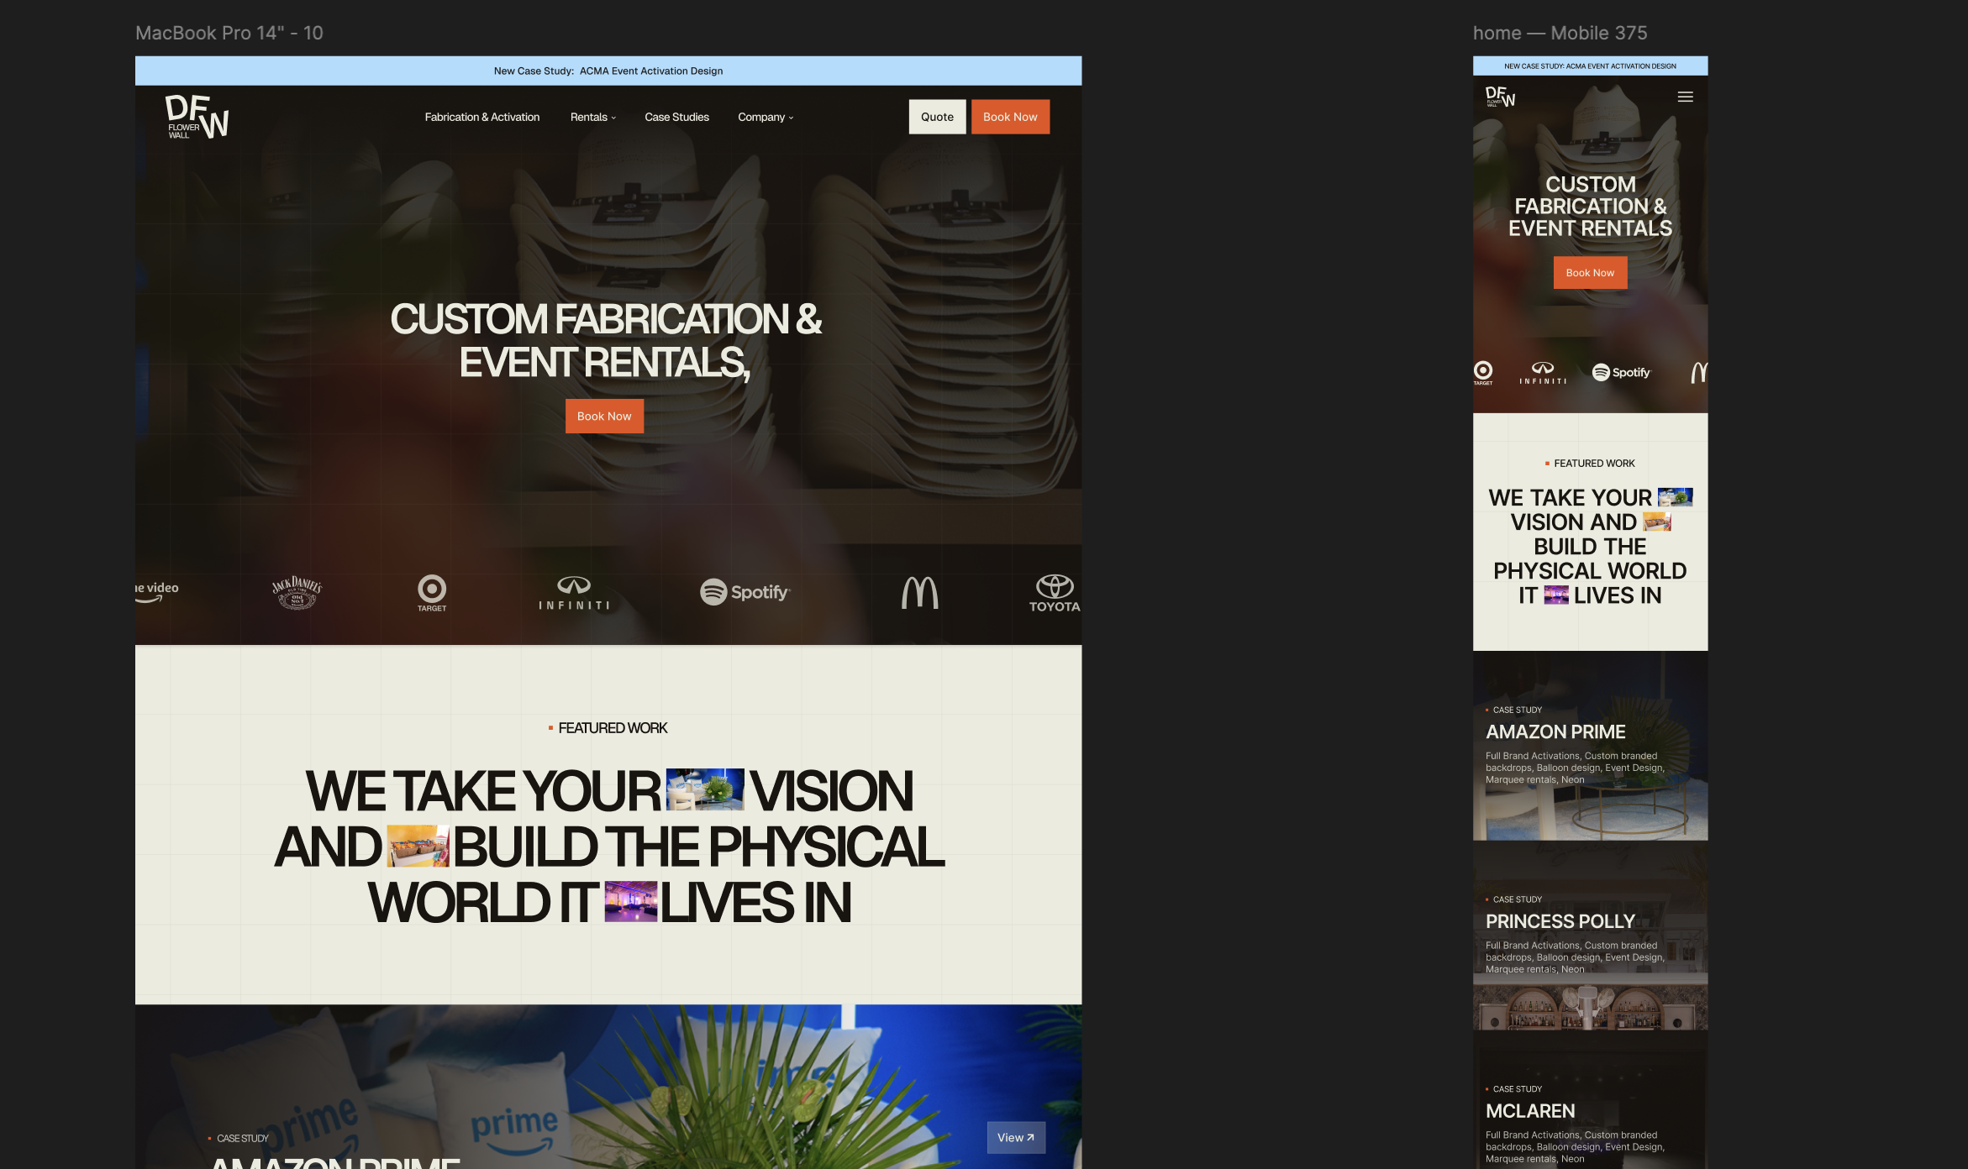
Task: Click the orange baskets thumbnail in the desktop headline
Action: (418, 846)
